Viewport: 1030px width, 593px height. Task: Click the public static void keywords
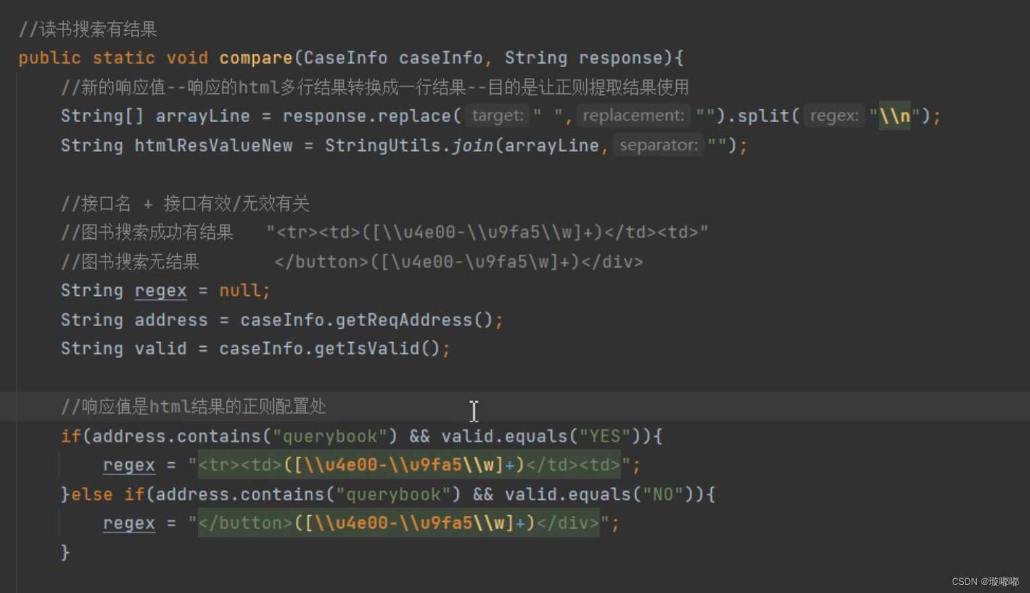(x=113, y=58)
